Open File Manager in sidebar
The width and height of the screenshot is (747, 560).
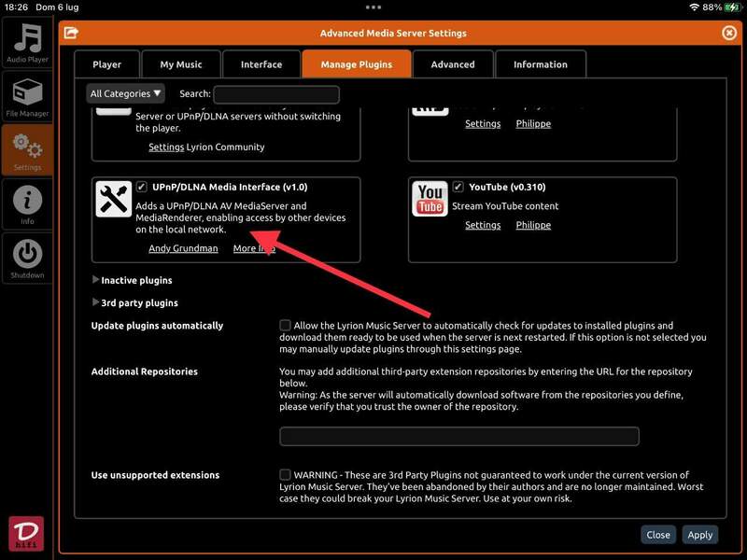(x=27, y=96)
